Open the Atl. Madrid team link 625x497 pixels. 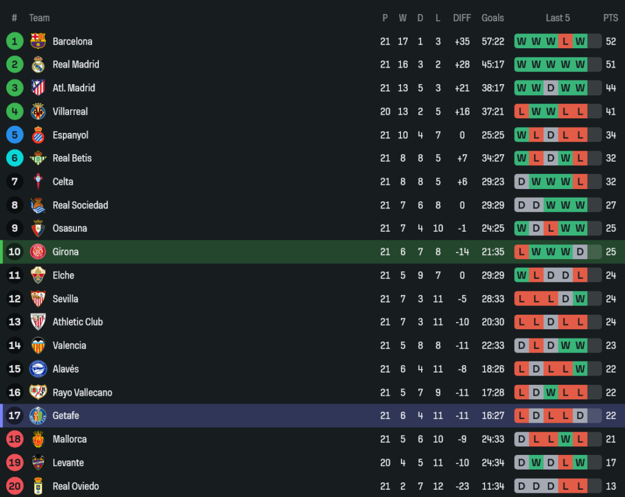[74, 88]
